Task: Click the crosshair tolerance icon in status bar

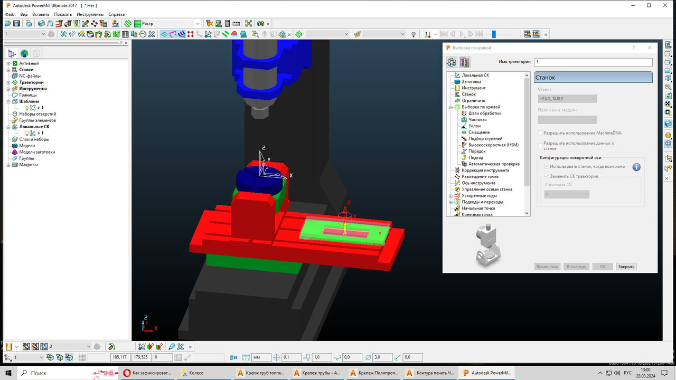Action: pyautogui.click(x=276, y=357)
